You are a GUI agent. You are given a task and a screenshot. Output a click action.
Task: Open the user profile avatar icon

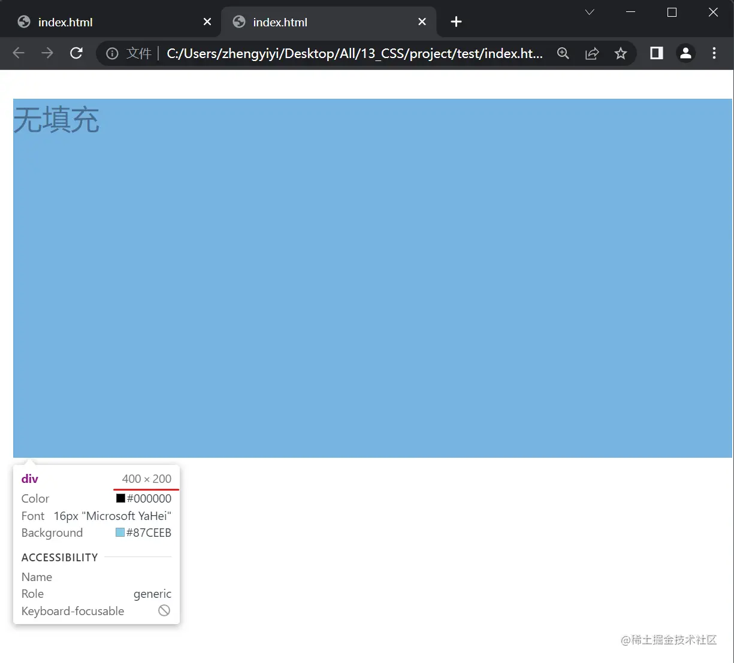click(x=685, y=53)
